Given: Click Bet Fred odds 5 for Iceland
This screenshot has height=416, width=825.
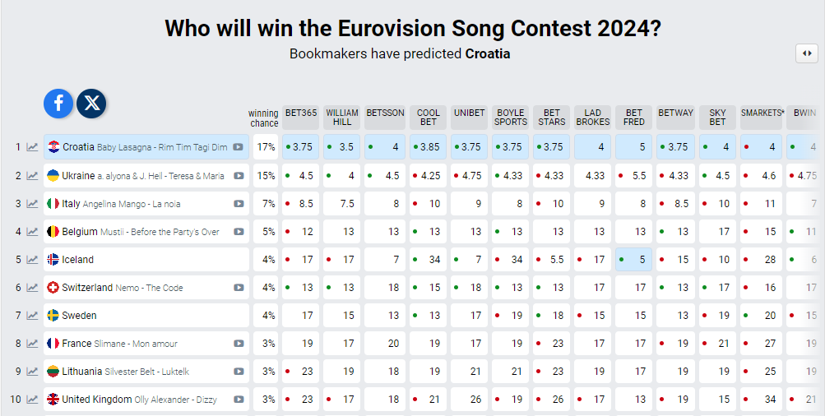Looking at the screenshot, I should click(x=634, y=260).
